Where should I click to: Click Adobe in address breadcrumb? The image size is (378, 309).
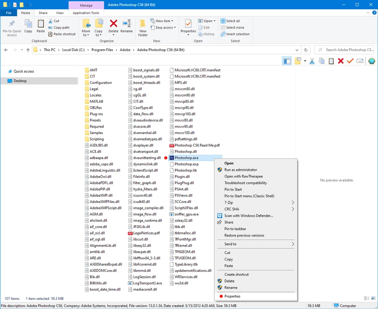click(125, 50)
